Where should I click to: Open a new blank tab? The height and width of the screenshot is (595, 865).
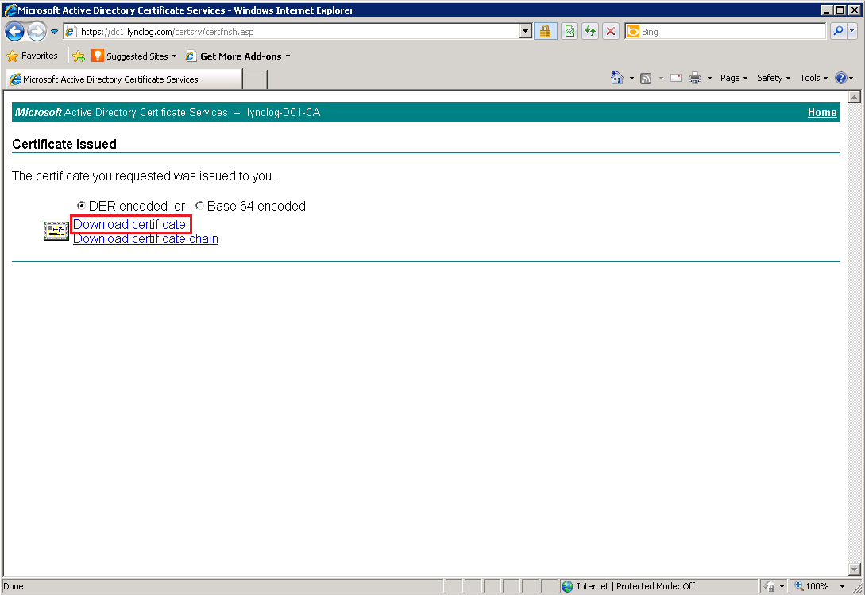tap(256, 79)
